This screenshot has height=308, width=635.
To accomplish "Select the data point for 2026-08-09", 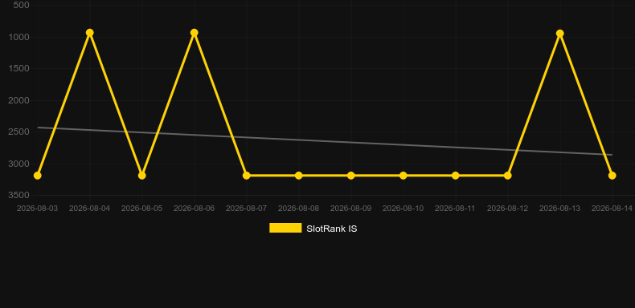I will (351, 176).
